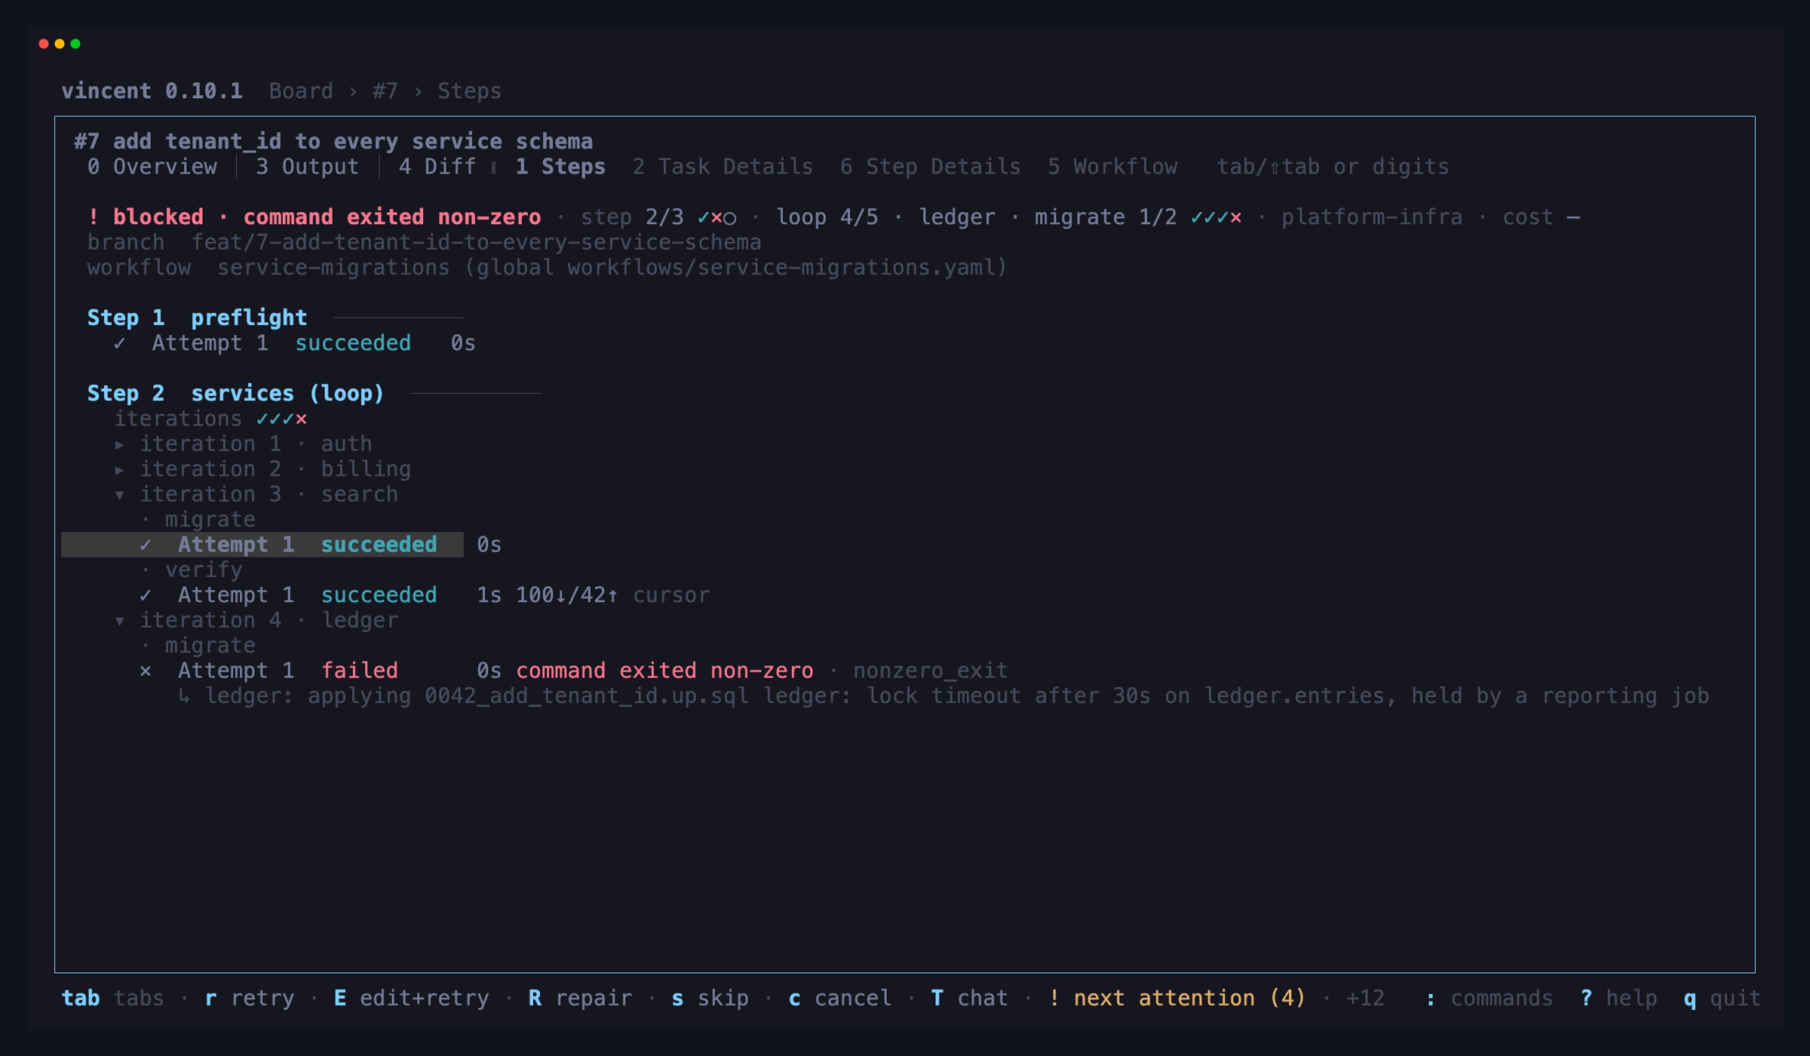Click the tab tabs hint
The height and width of the screenshot is (1056, 1810).
click(x=113, y=998)
